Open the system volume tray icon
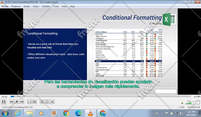The height and width of the screenshot is (117, 201). pos(181,113)
